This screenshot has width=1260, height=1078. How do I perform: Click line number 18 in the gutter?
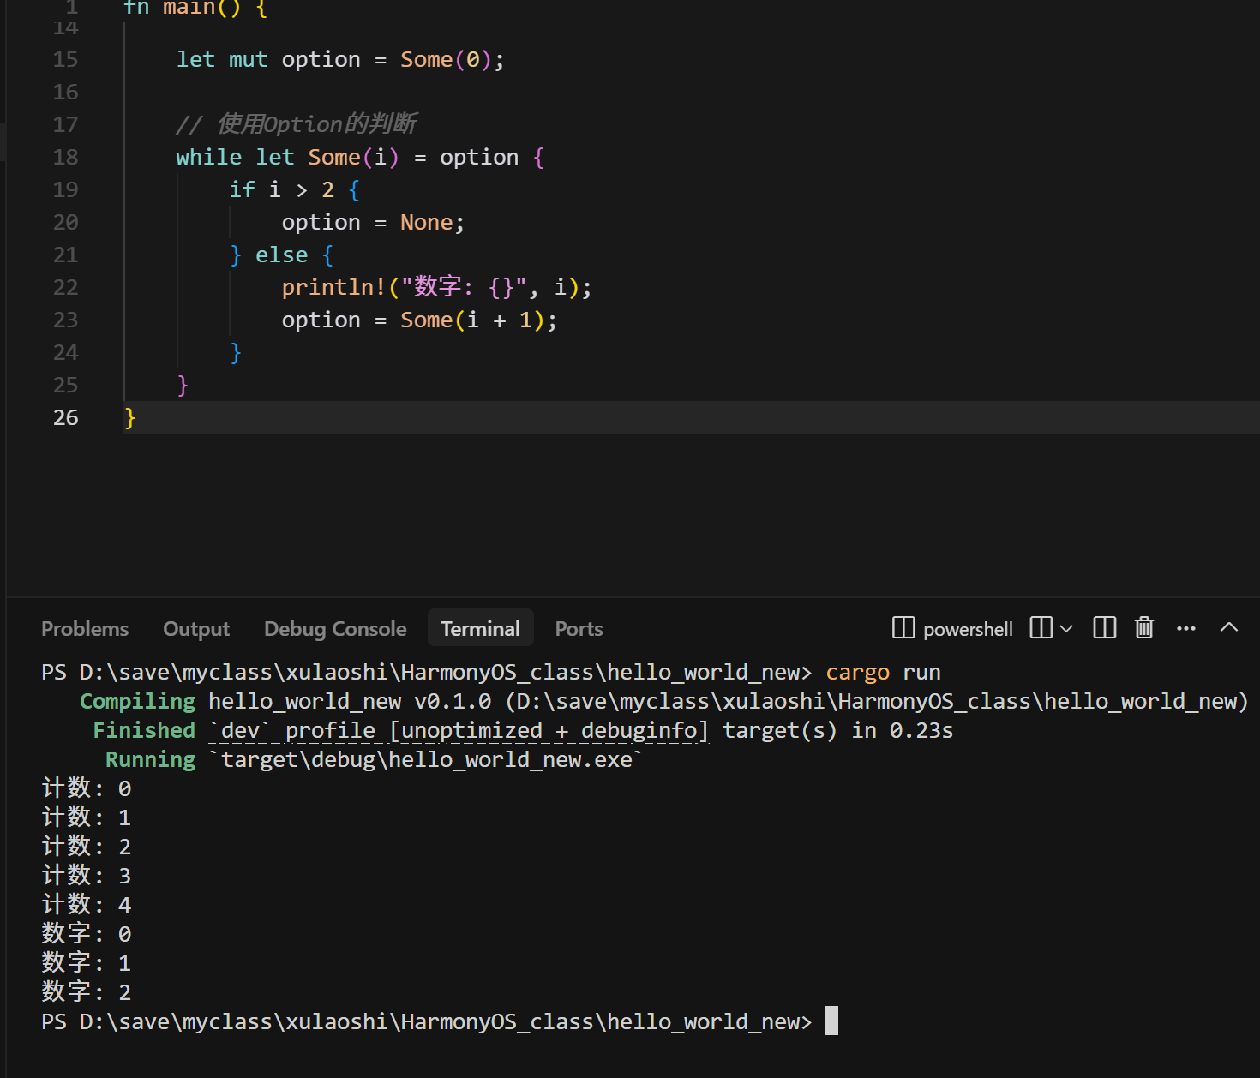tap(65, 157)
